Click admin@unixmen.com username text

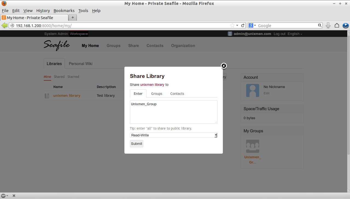coord(252,34)
